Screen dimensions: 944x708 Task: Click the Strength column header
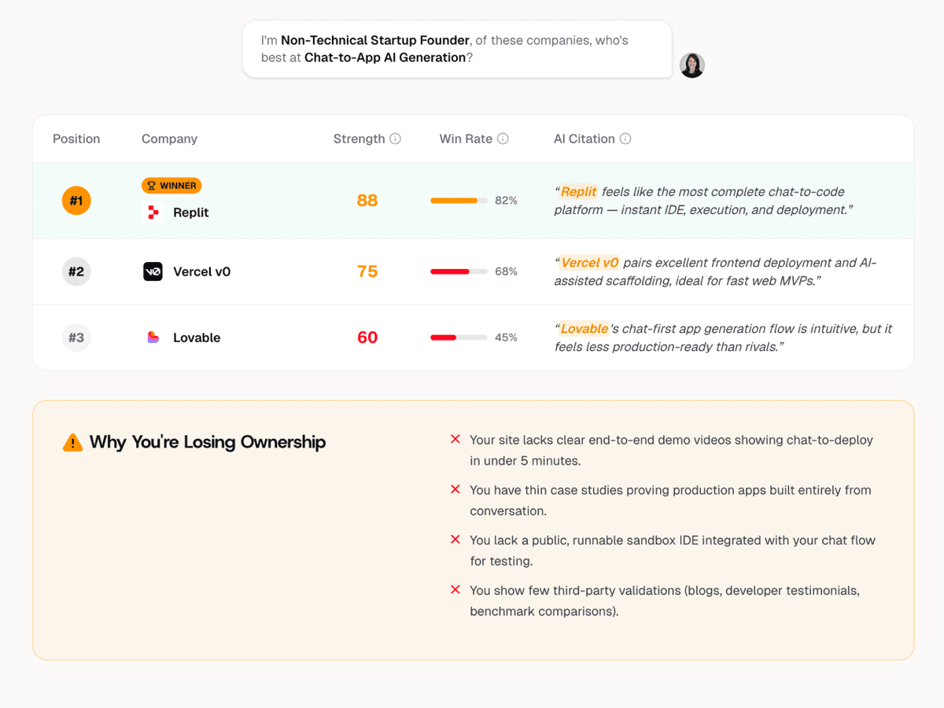click(359, 138)
